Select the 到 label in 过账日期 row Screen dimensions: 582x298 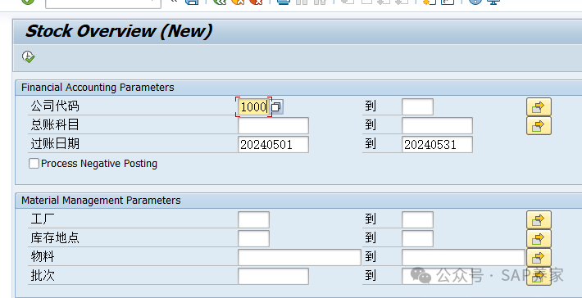(x=371, y=144)
